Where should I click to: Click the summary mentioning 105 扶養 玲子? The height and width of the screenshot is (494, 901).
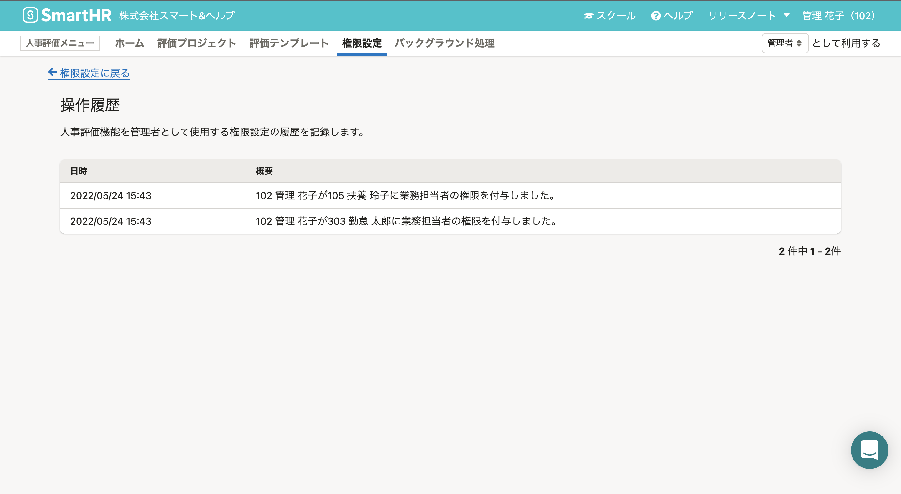point(406,195)
